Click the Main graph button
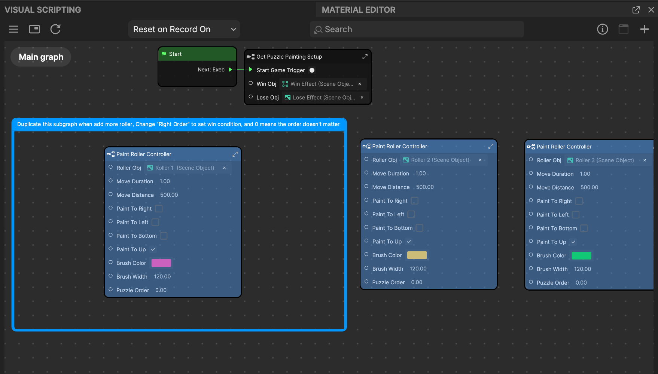Image resolution: width=658 pixels, height=374 pixels. [41, 57]
